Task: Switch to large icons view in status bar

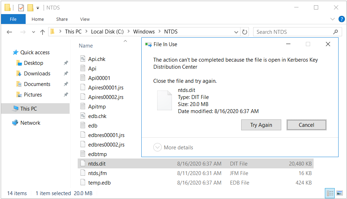Action: pyautogui.click(x=340, y=193)
